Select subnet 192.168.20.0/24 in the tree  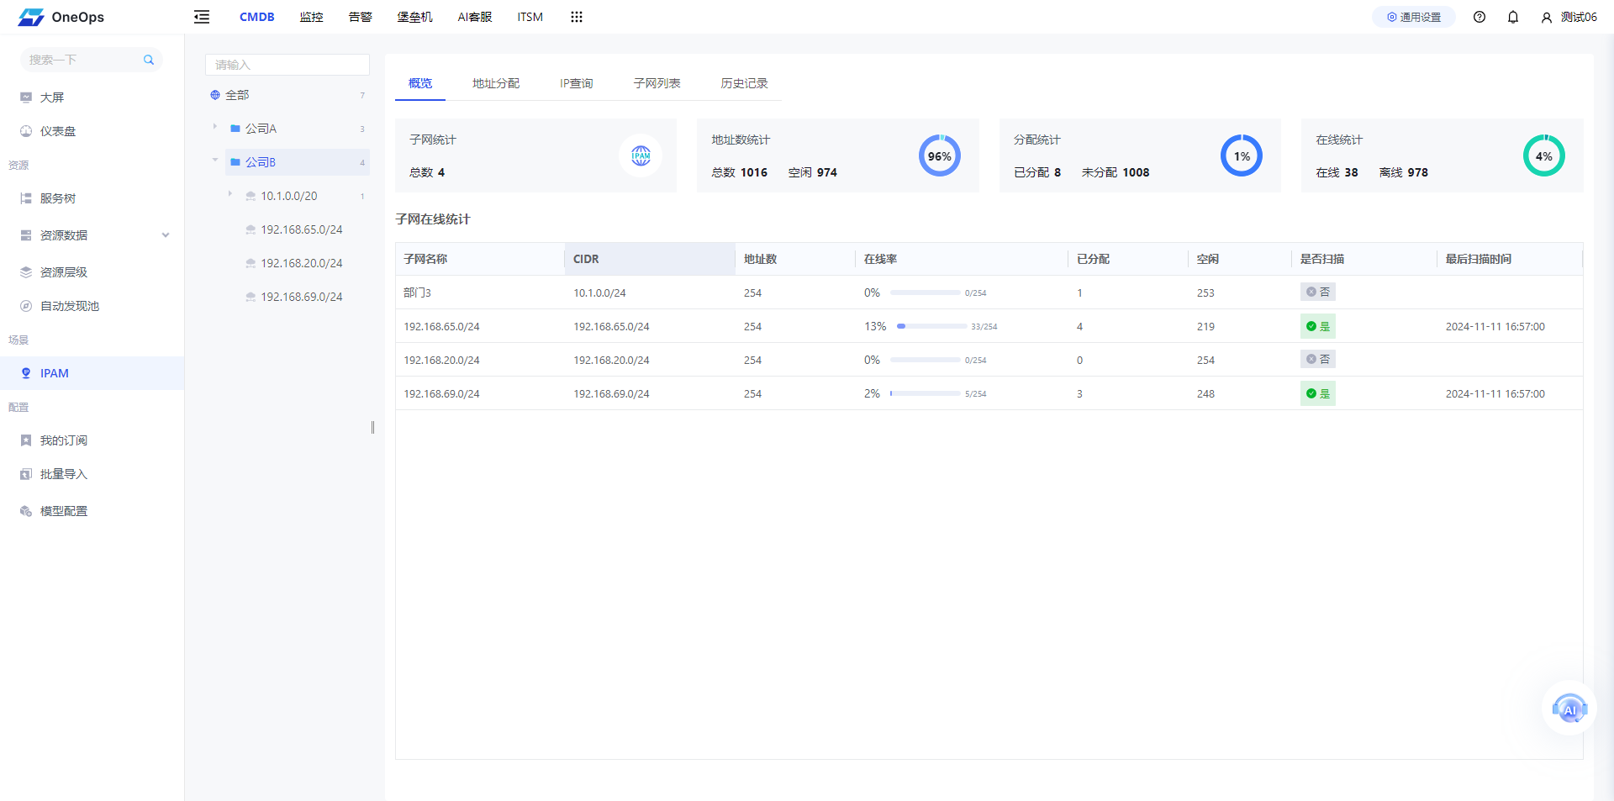[x=301, y=263]
